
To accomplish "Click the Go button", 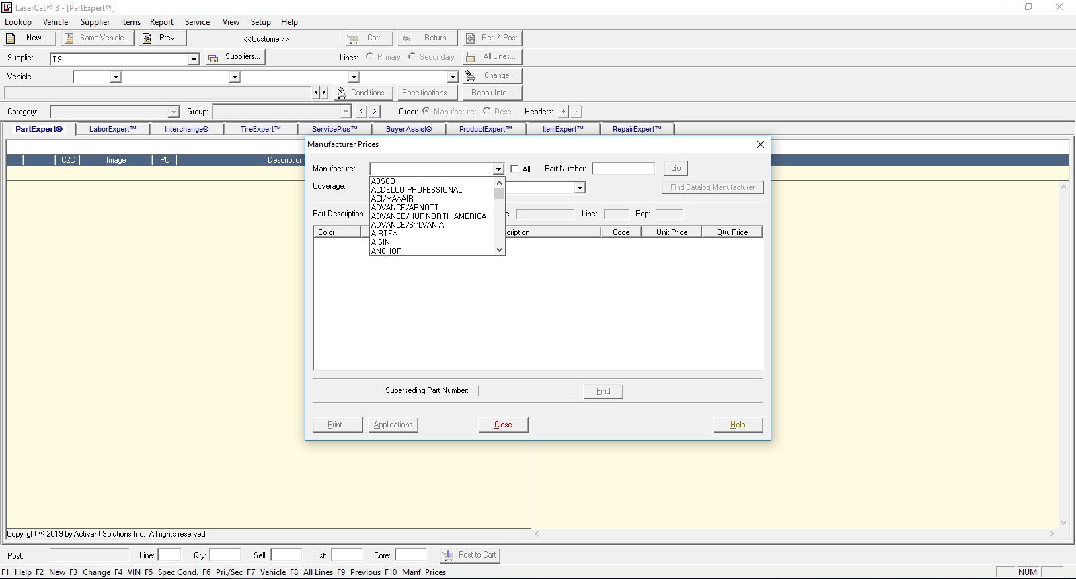I will point(676,168).
